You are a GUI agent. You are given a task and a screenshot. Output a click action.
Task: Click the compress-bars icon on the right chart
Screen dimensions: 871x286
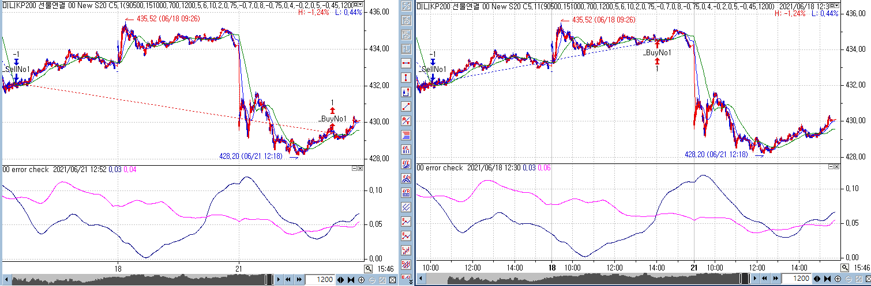(827, 279)
